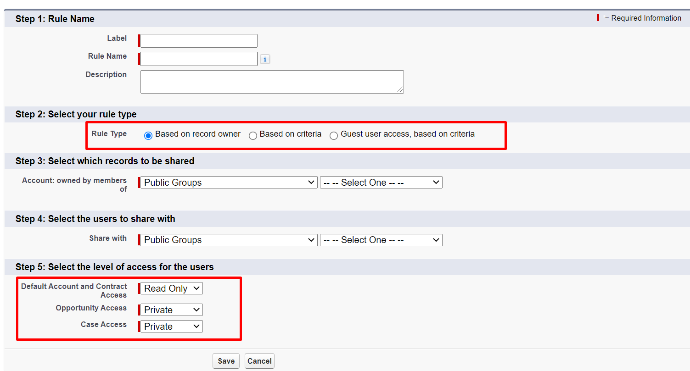Open the Select One dropdown under Step 4
690x371 pixels.
click(381, 239)
